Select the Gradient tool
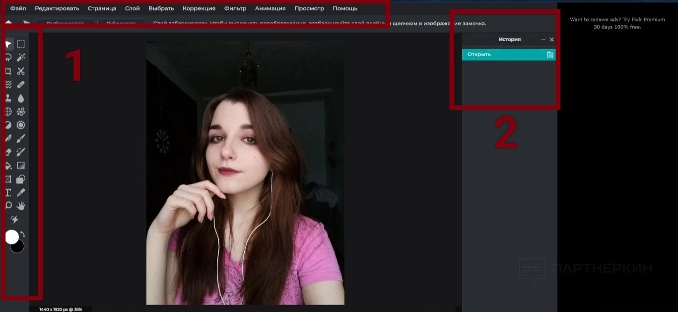Screen dimensions: 678x312 (21, 165)
